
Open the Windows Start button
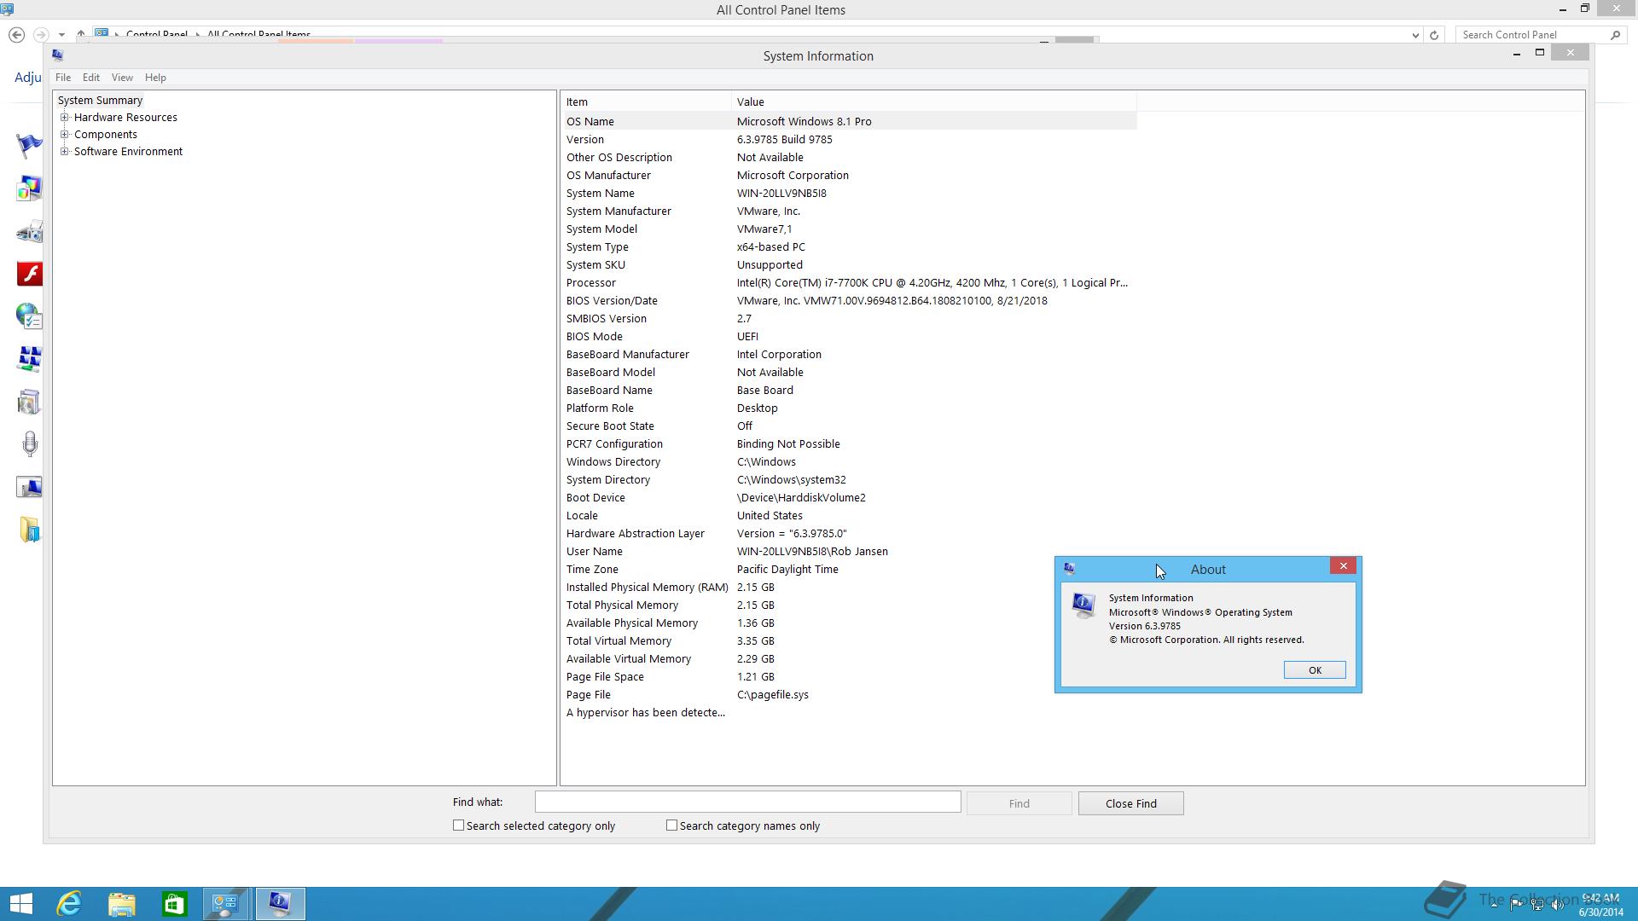21,904
